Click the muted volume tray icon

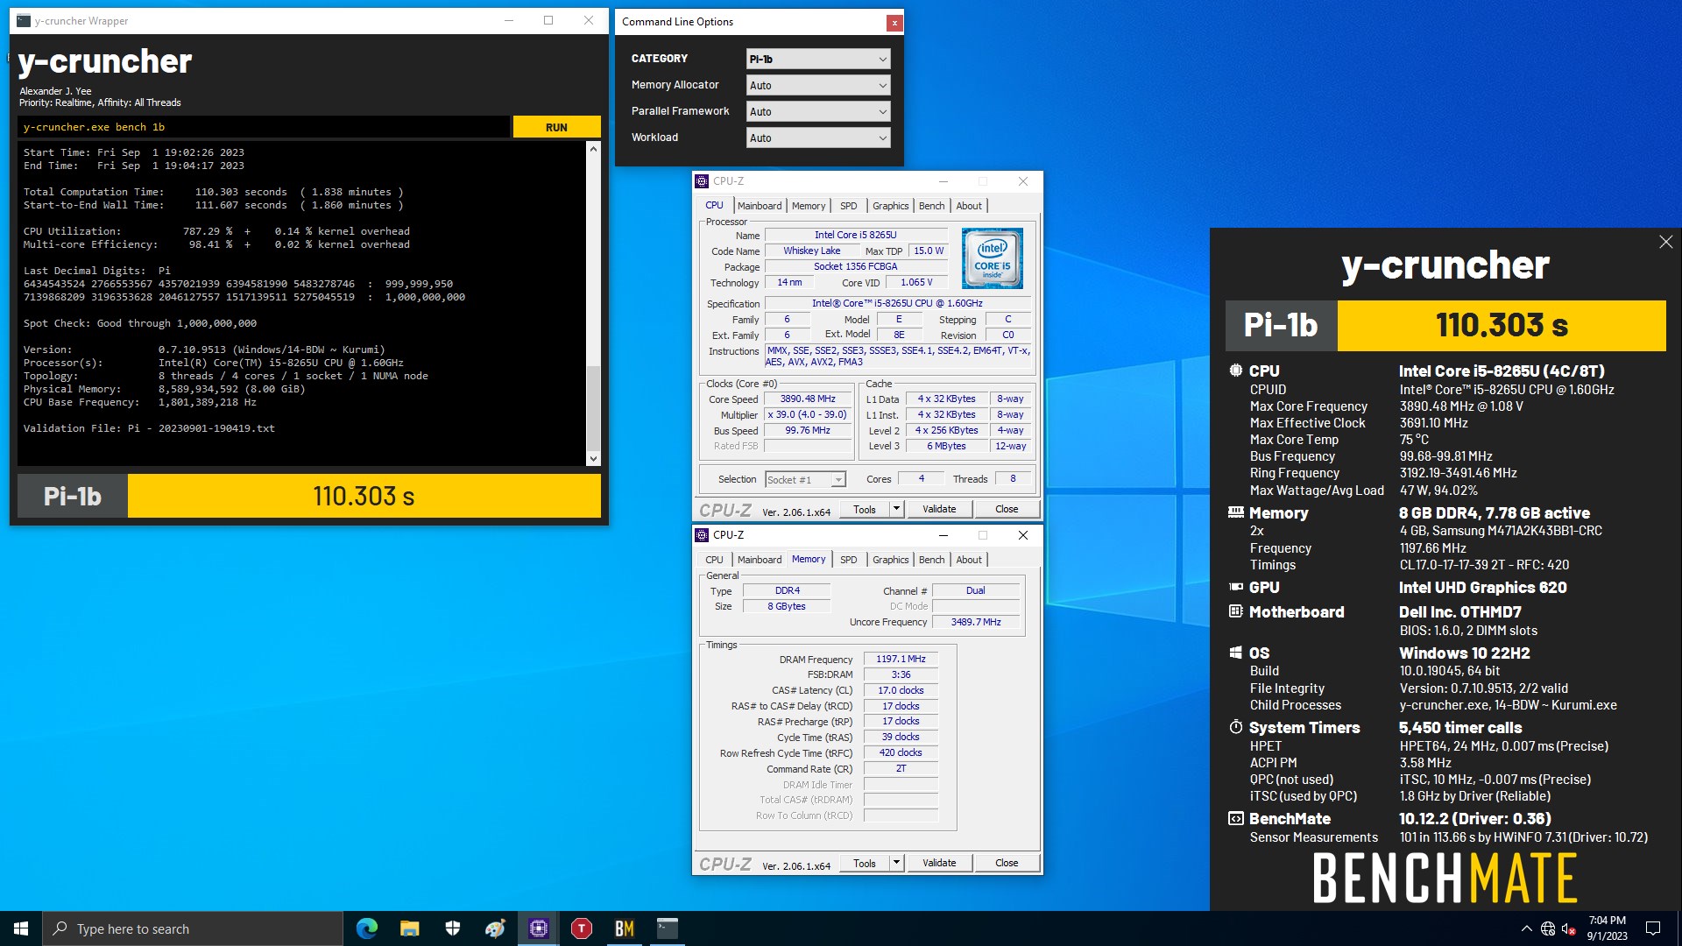click(1569, 928)
